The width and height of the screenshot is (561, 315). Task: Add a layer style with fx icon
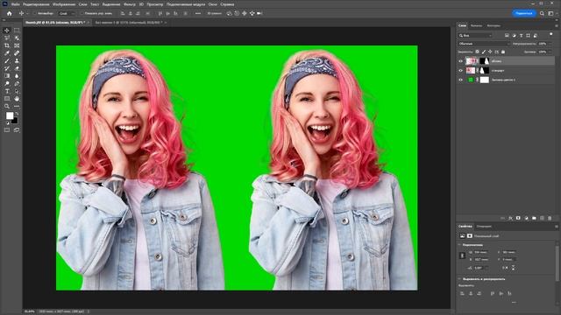[x=510, y=218]
